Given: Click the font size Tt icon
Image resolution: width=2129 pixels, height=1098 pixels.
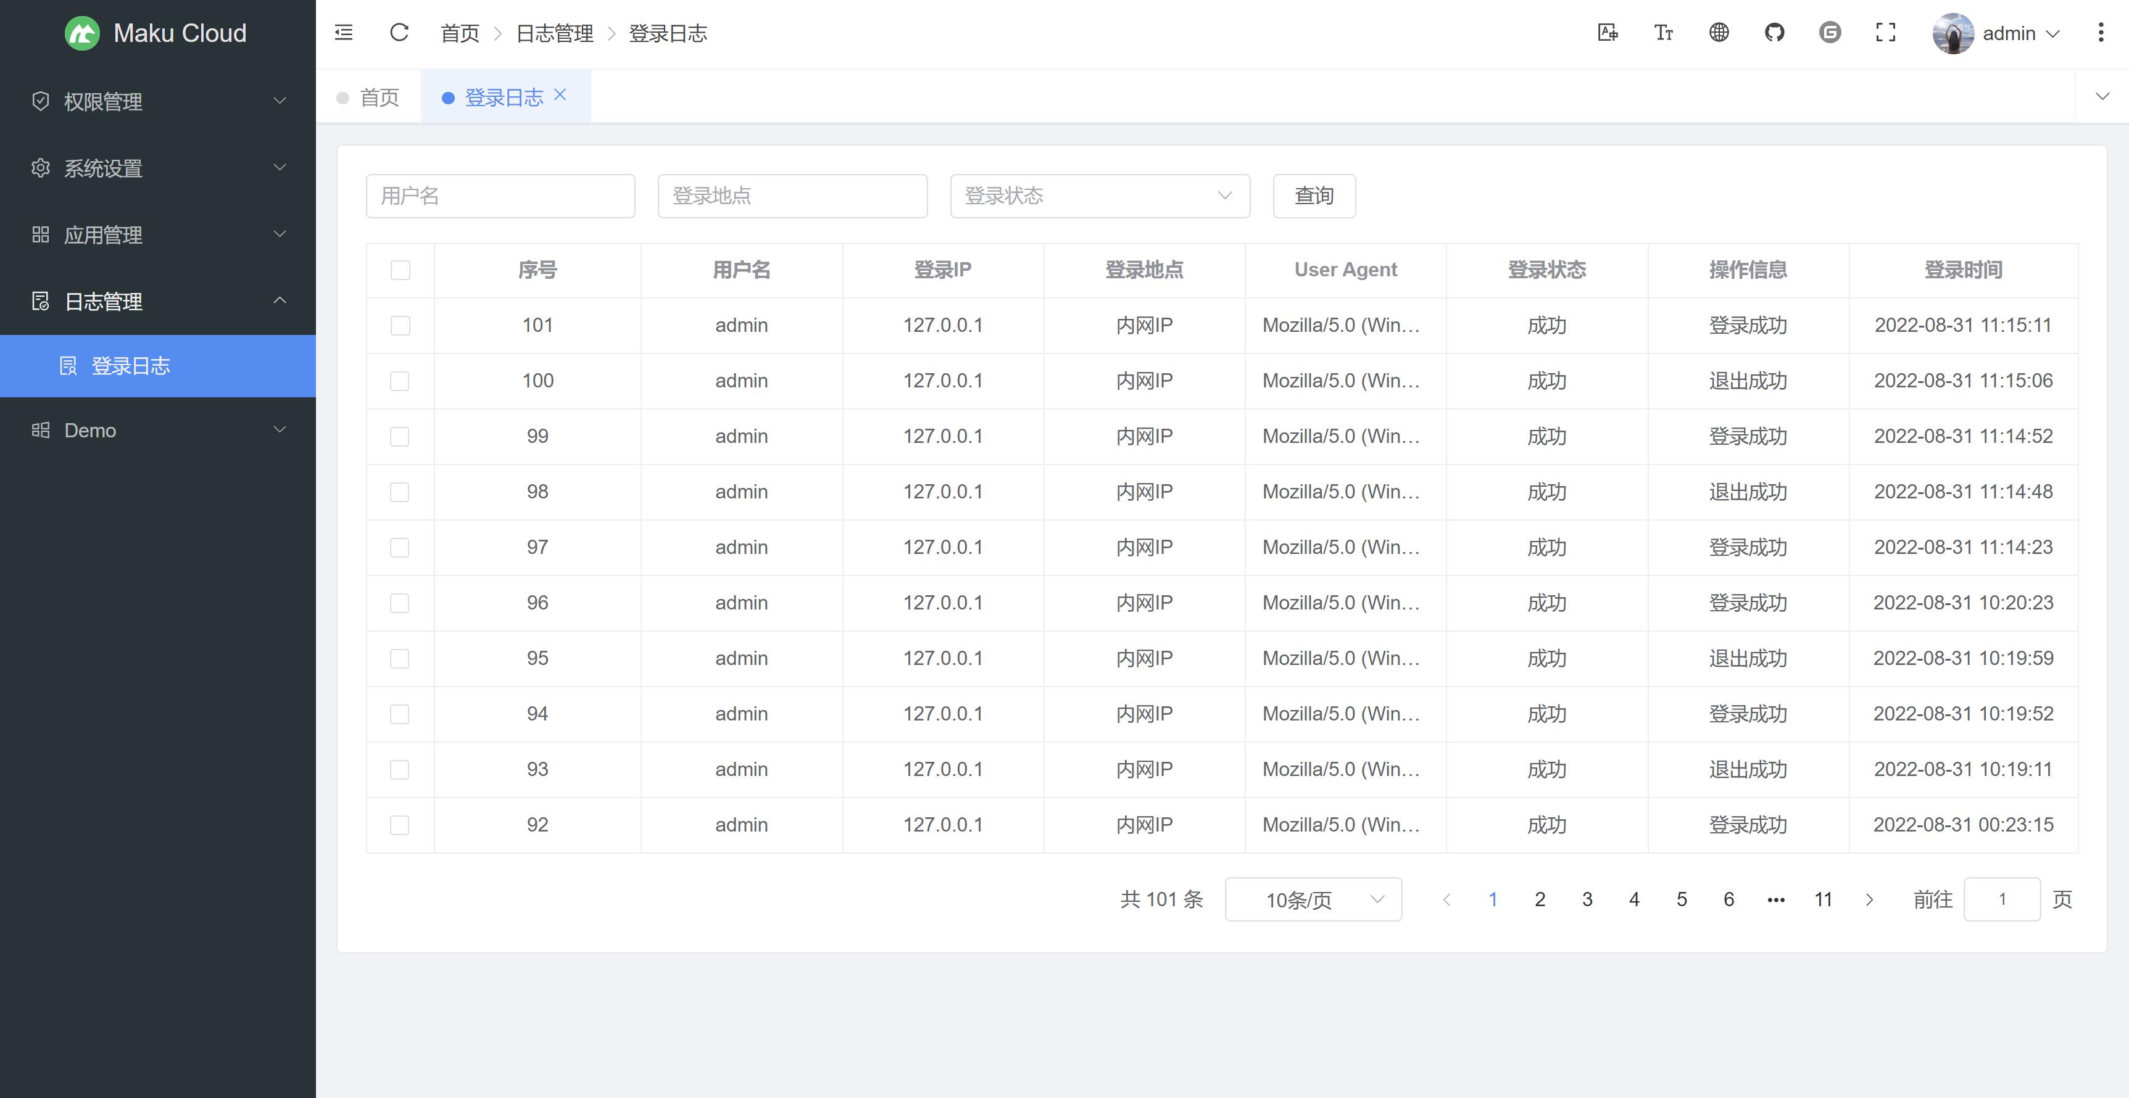Looking at the screenshot, I should [x=1663, y=33].
